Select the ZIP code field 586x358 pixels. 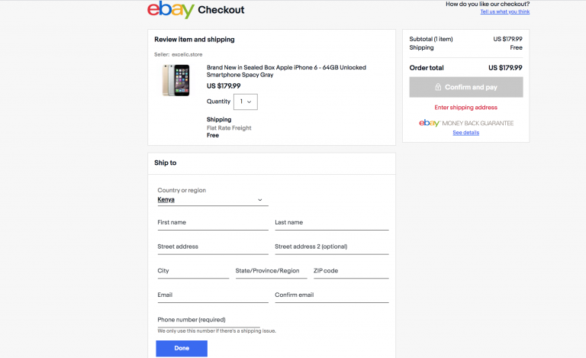pyautogui.click(x=351, y=272)
